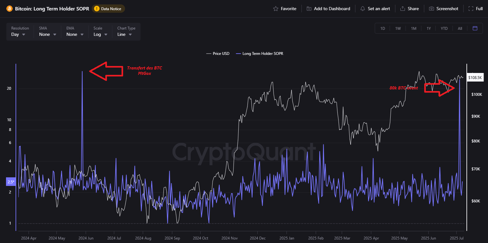Toggle Price USD series in legend
This screenshot has height=243, width=488.
tap(218, 54)
